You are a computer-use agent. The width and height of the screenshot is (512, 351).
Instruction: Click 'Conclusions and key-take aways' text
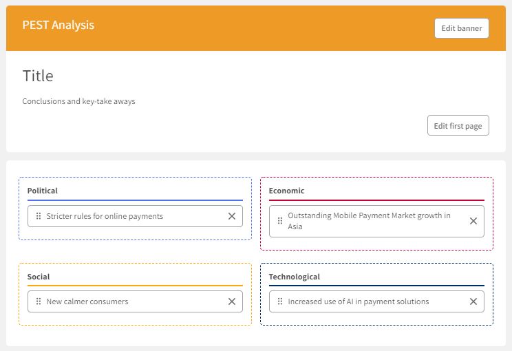[78, 101]
